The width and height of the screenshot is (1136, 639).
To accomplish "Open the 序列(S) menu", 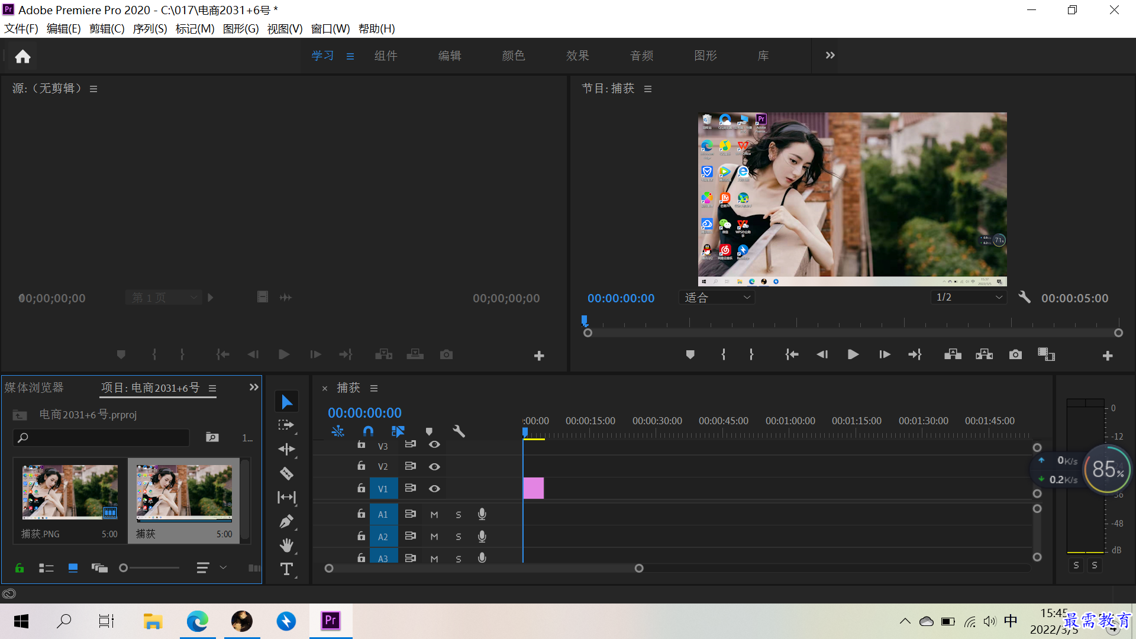I will pyautogui.click(x=150, y=28).
